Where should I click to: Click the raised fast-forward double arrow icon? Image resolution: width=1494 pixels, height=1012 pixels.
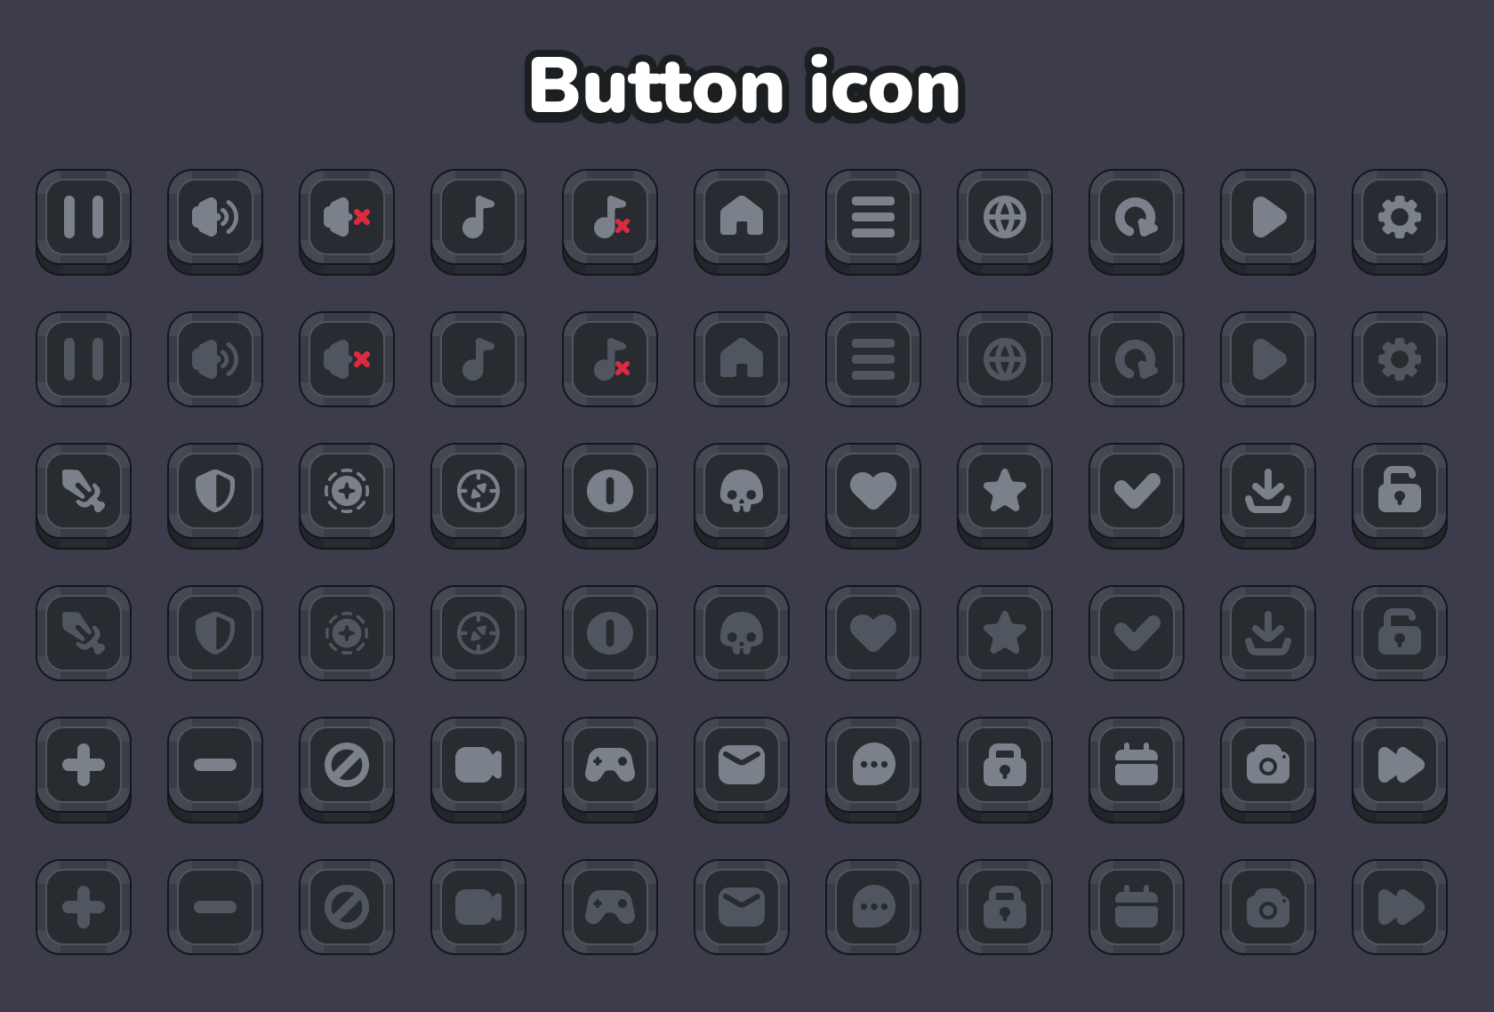tap(1400, 768)
